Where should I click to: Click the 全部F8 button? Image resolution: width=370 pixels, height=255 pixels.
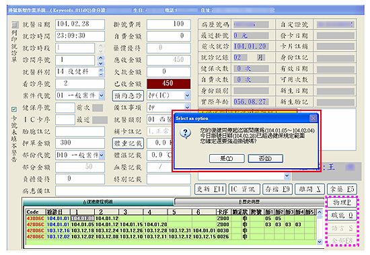(x=342, y=241)
